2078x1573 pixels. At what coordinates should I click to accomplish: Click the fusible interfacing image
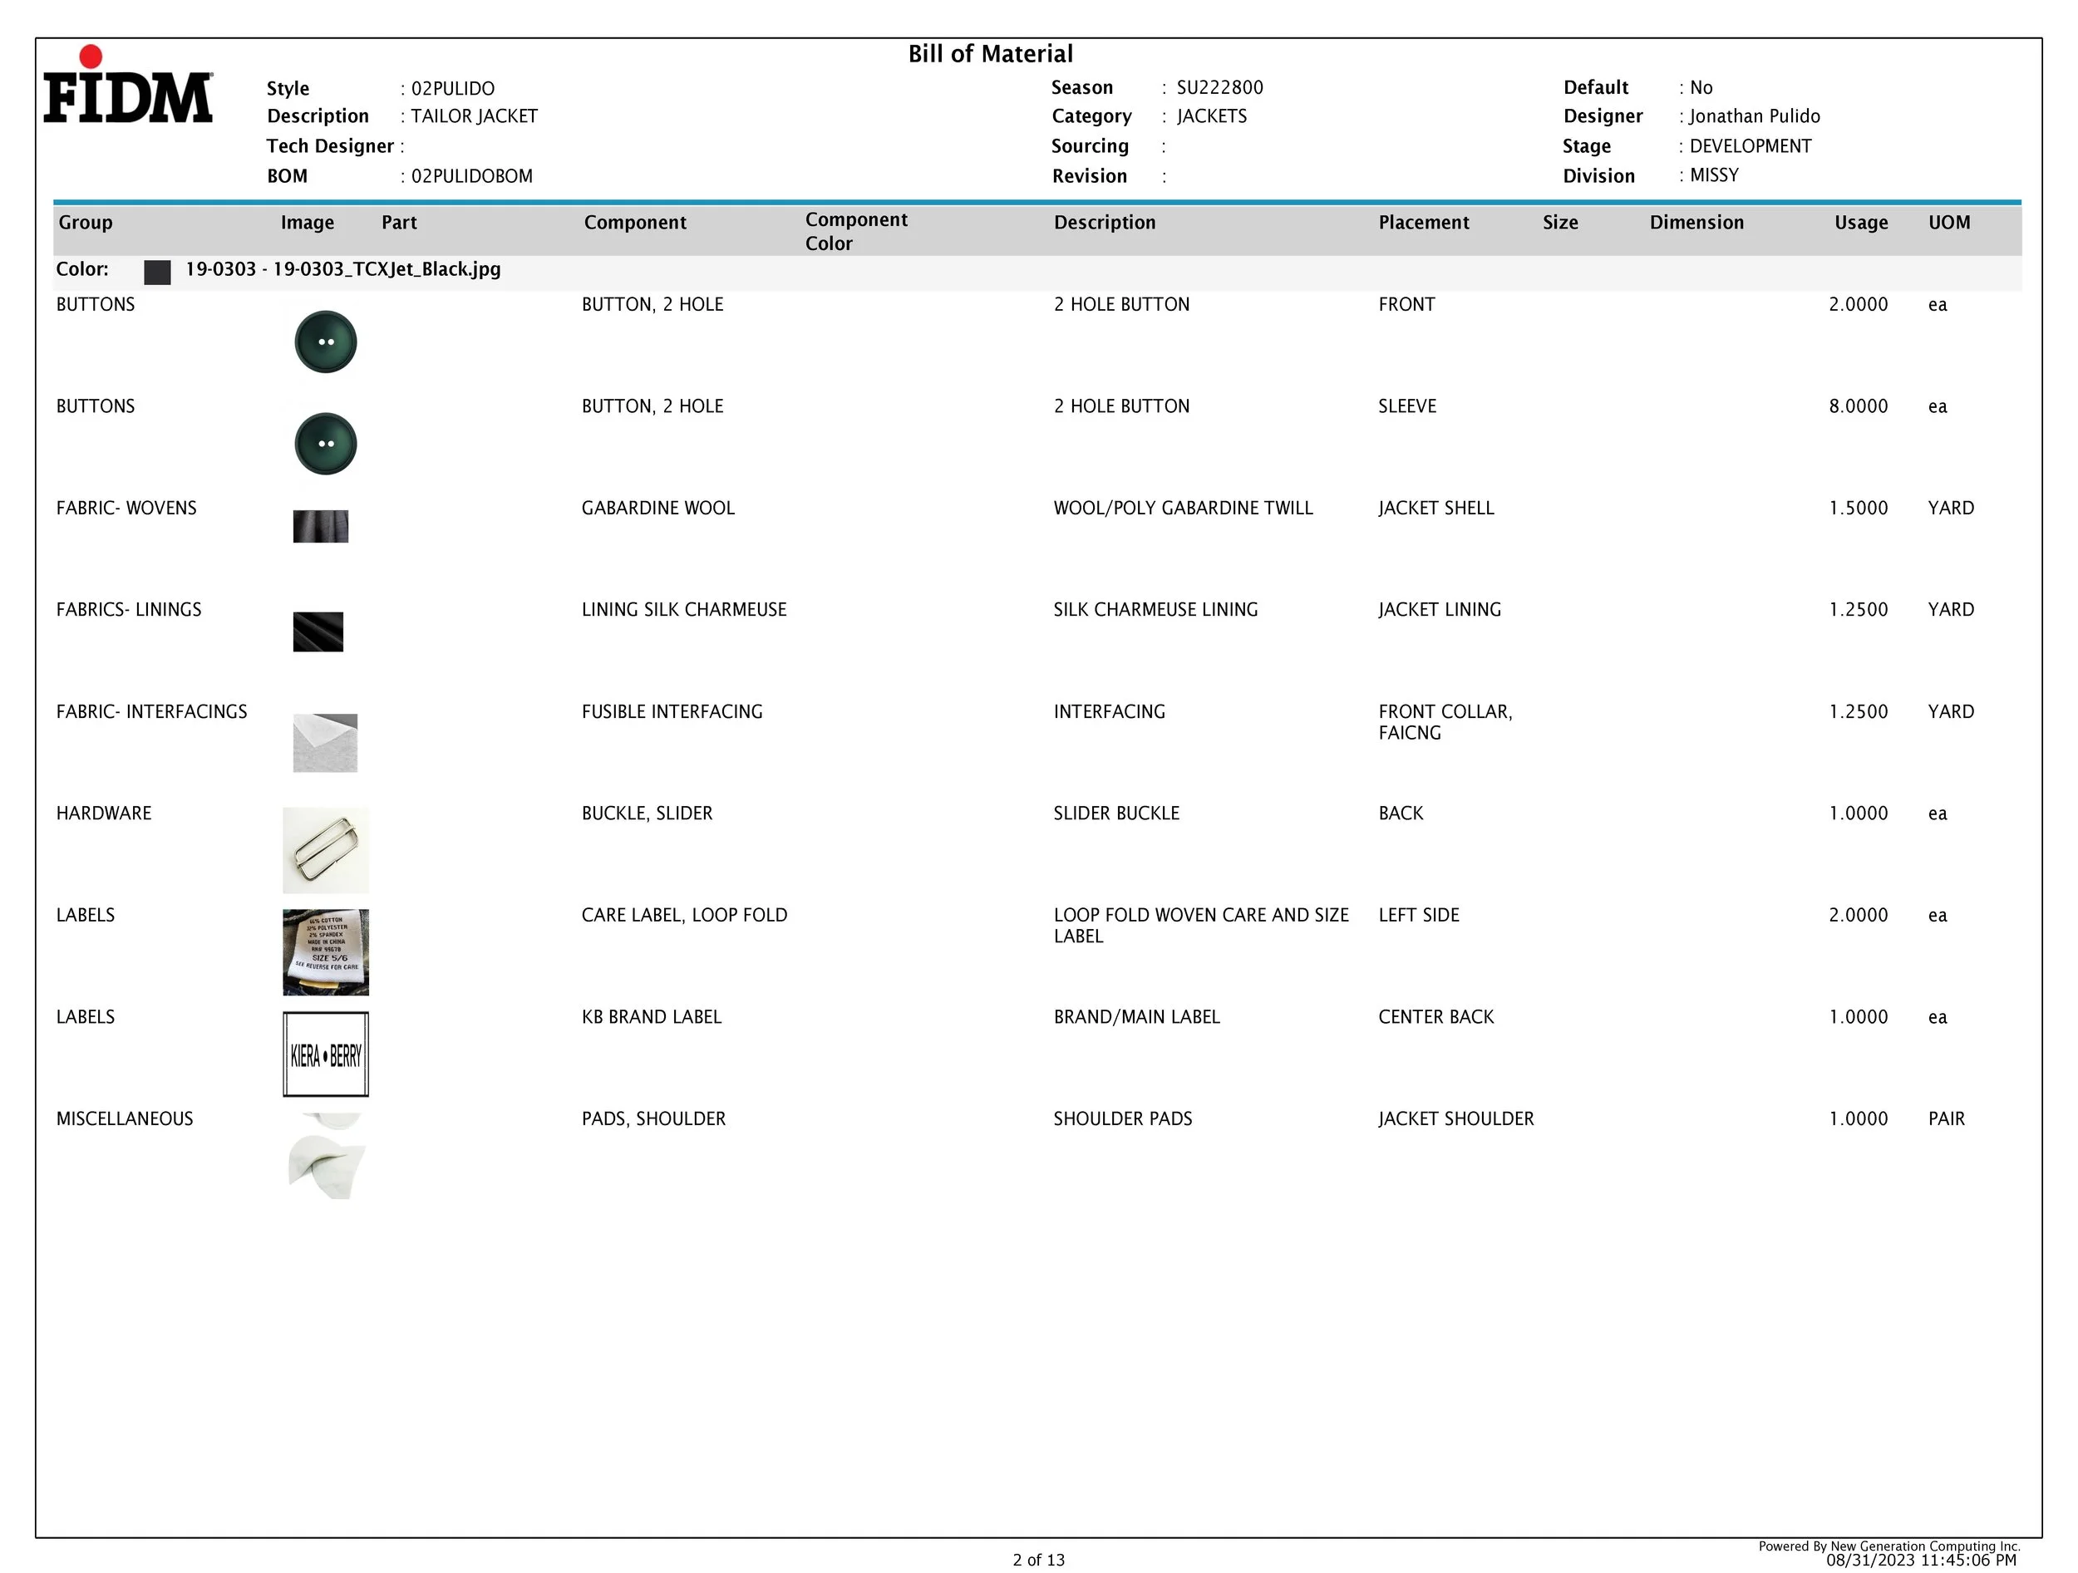coord(325,743)
